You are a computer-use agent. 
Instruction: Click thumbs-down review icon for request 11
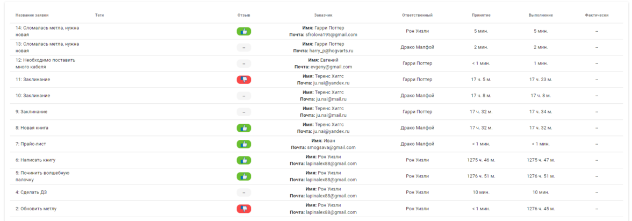tap(243, 80)
